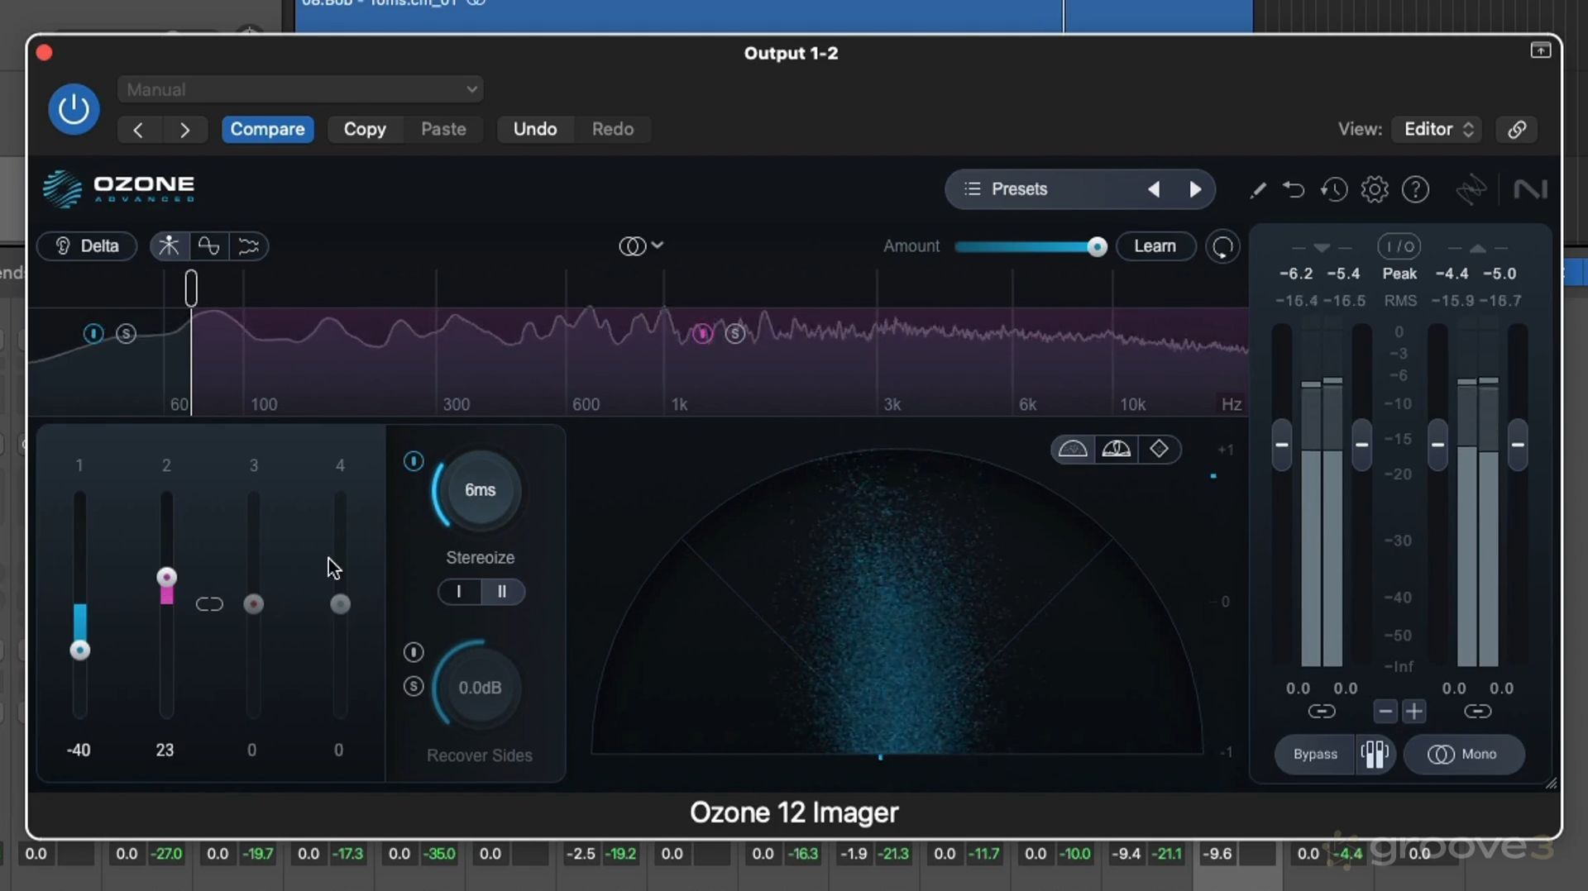Click the Learn button
The width and height of the screenshot is (1588, 891).
pyautogui.click(x=1155, y=246)
